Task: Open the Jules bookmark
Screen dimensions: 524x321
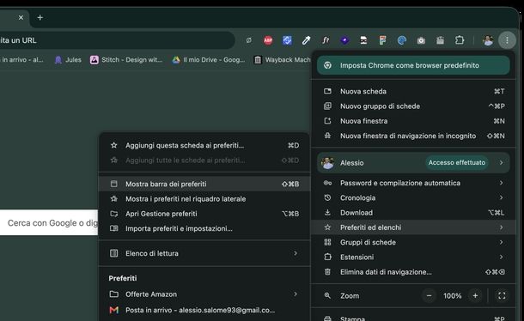Action: coord(68,60)
